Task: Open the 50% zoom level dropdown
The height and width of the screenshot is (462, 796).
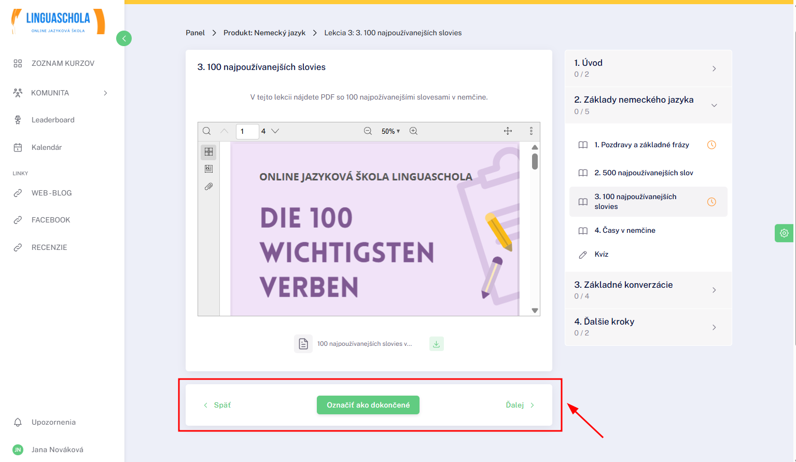Action: click(x=390, y=131)
